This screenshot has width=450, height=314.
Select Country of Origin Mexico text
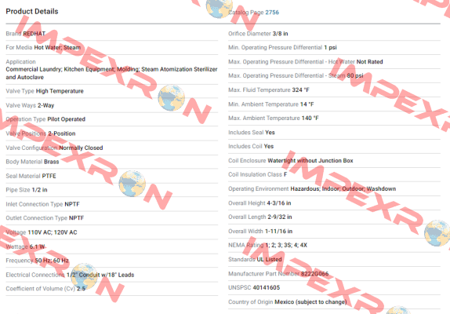310,302
